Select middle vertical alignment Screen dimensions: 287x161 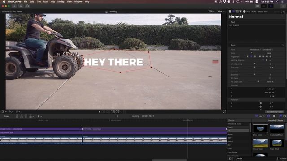267,60
